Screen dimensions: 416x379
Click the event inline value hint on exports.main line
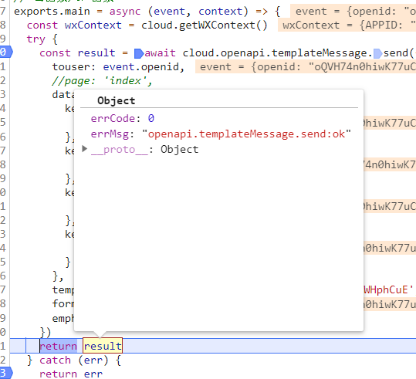(353, 11)
